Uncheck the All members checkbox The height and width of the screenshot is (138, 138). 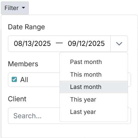coord(14,79)
